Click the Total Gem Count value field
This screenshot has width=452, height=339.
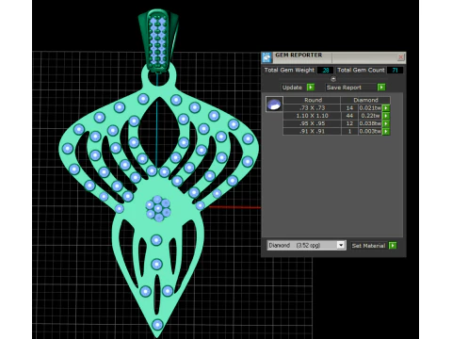[x=395, y=70]
